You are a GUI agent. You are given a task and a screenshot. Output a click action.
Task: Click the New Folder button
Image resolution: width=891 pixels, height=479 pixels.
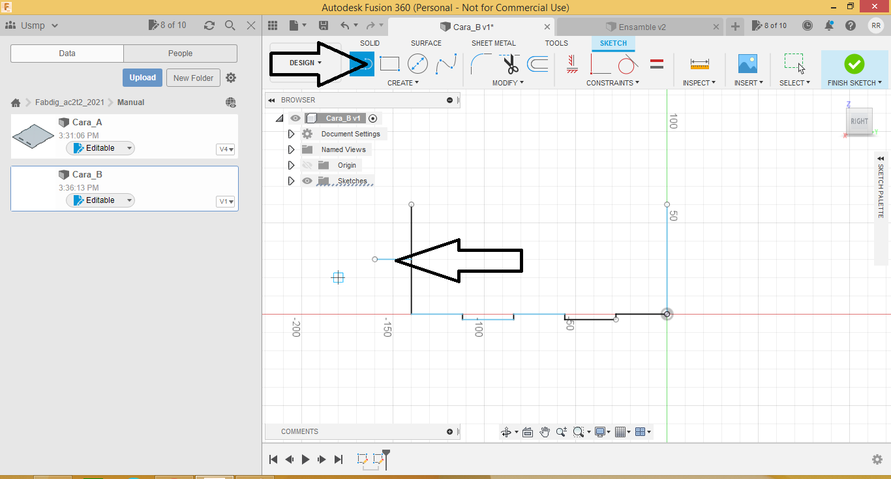(x=193, y=78)
